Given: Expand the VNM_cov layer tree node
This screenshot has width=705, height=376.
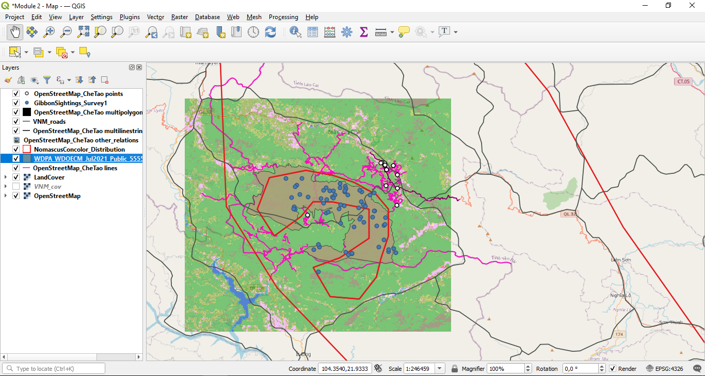Looking at the screenshot, I should tap(6, 187).
